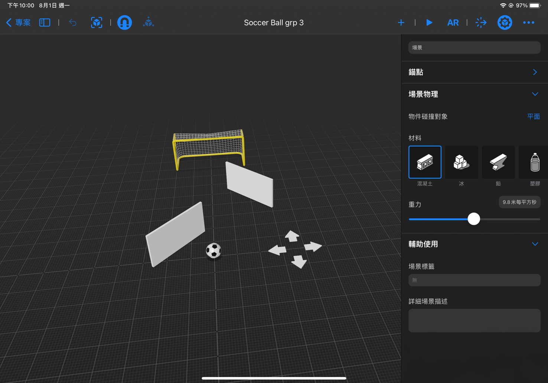The image size is (548, 383).
Task: Click the 重力 gravity slider handle
Action: (474, 219)
